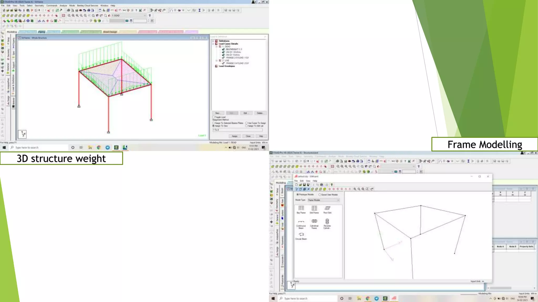This screenshot has width=538, height=302.
Task: Select the Load Envelopes tree item
Action: tap(227, 66)
